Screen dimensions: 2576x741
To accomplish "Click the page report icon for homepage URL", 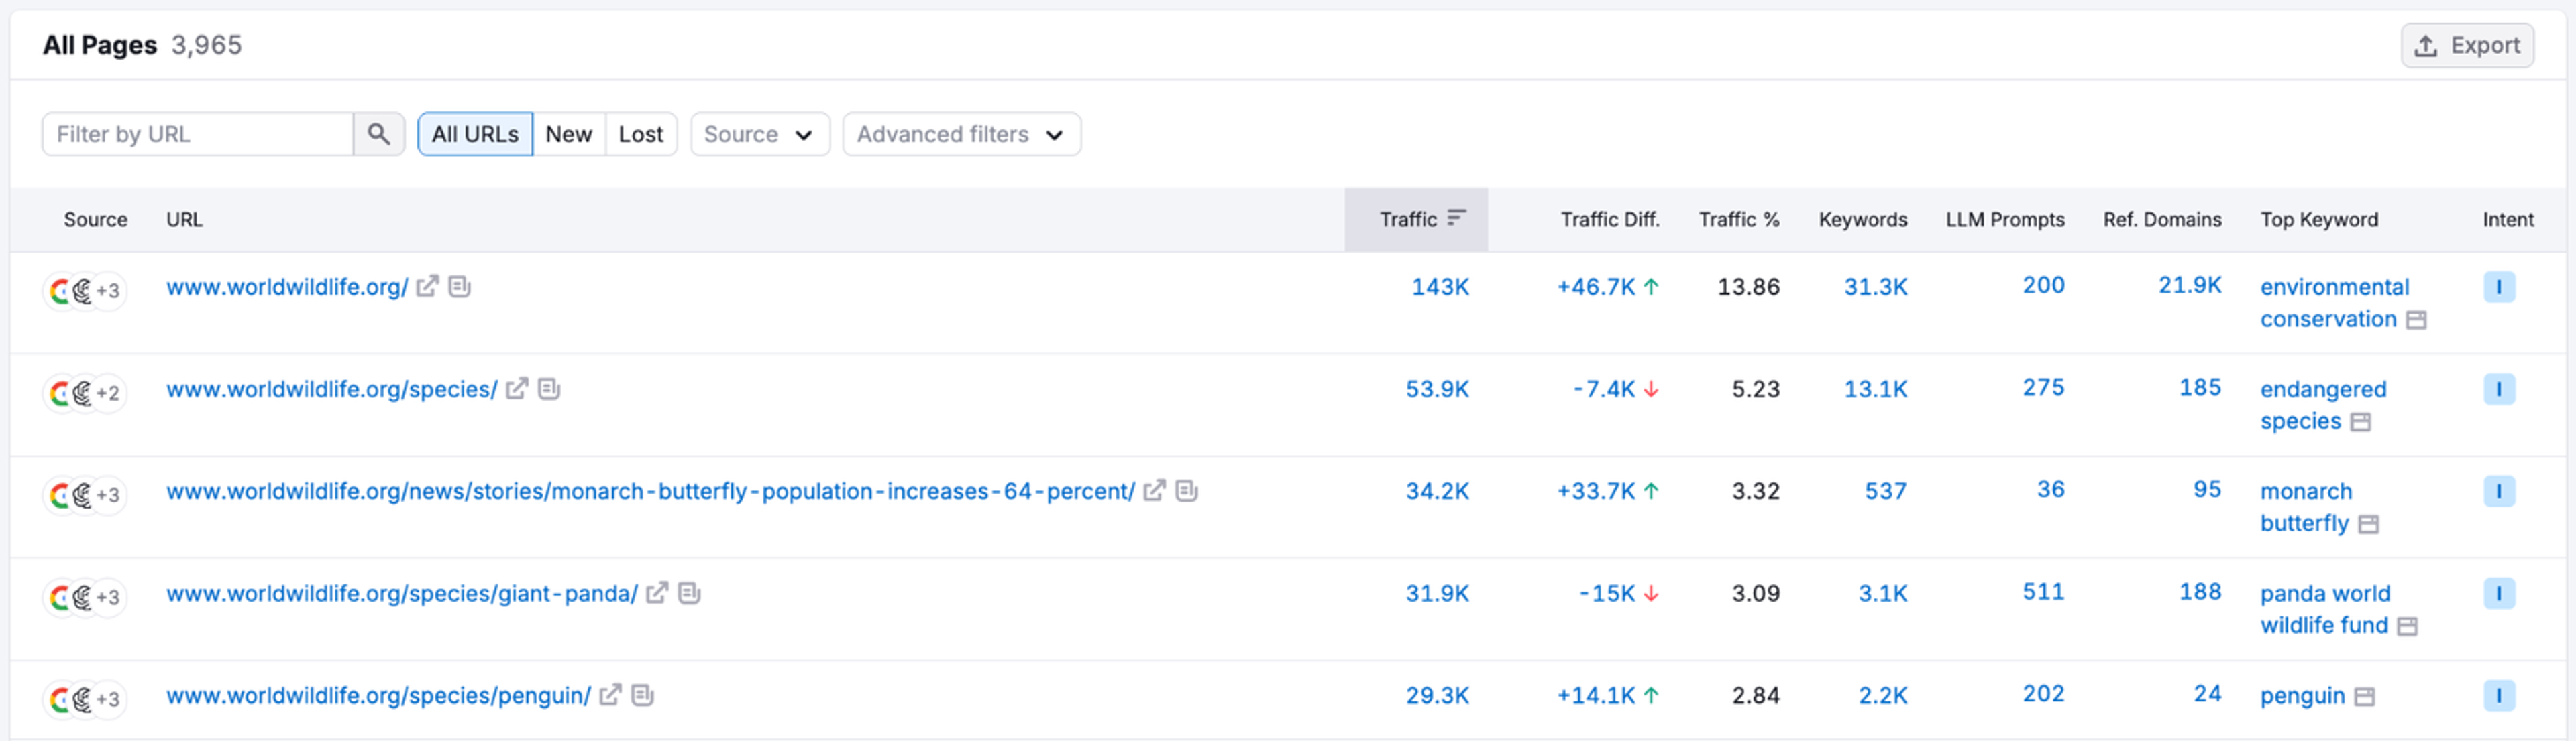I will coord(459,287).
